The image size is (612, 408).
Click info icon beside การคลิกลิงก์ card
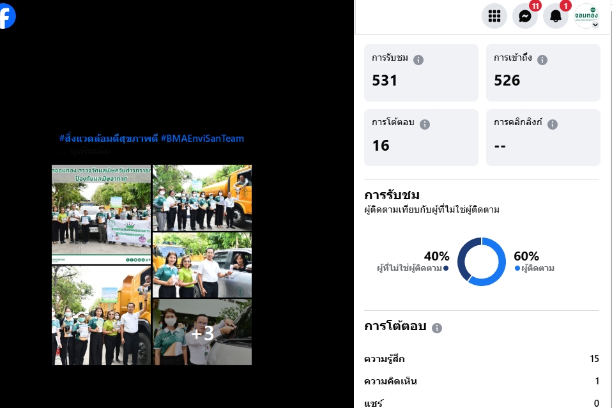(553, 124)
